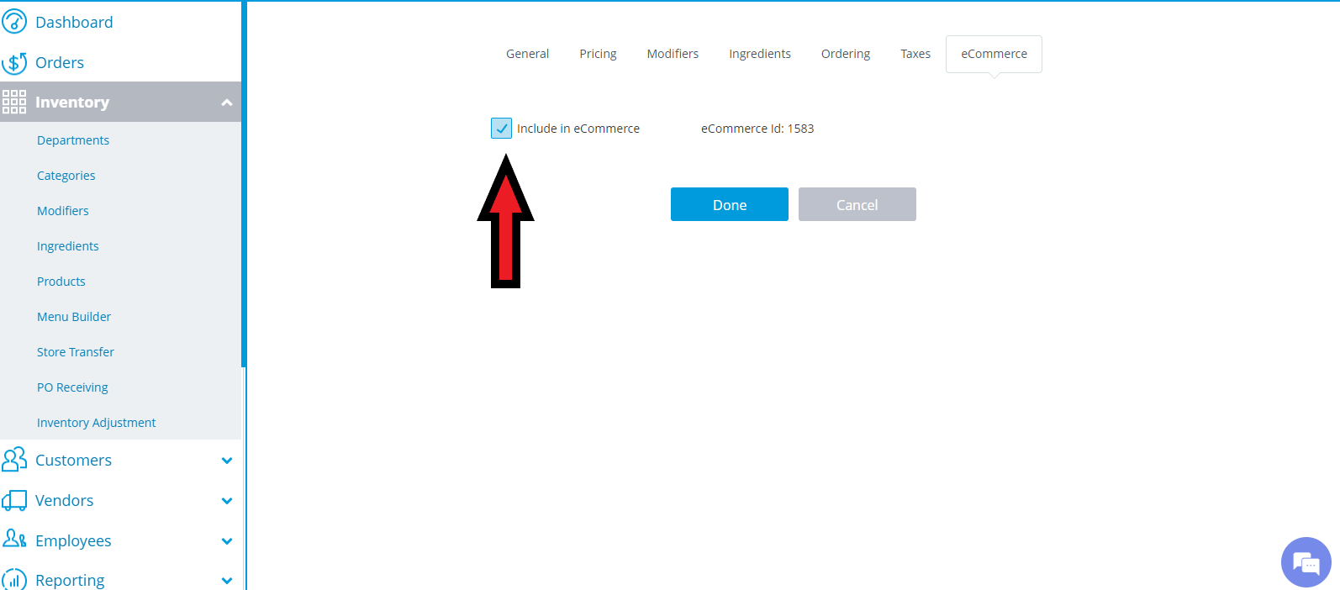Click the Employees icon in sidebar
Screen dimensions: 1340x590
point(14,539)
